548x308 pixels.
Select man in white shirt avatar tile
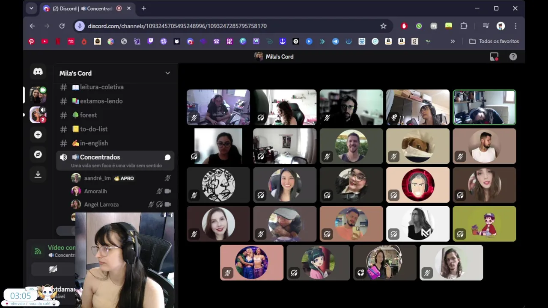click(x=484, y=146)
